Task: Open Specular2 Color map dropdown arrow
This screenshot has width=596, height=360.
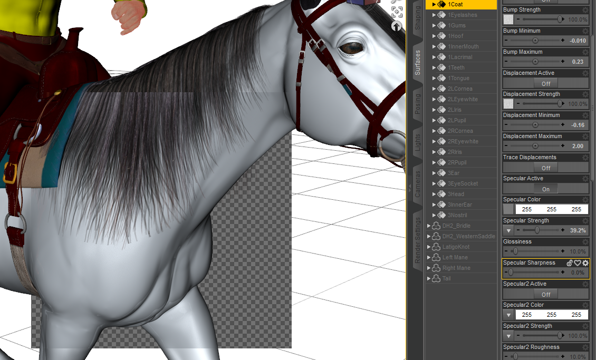Action: (x=508, y=315)
